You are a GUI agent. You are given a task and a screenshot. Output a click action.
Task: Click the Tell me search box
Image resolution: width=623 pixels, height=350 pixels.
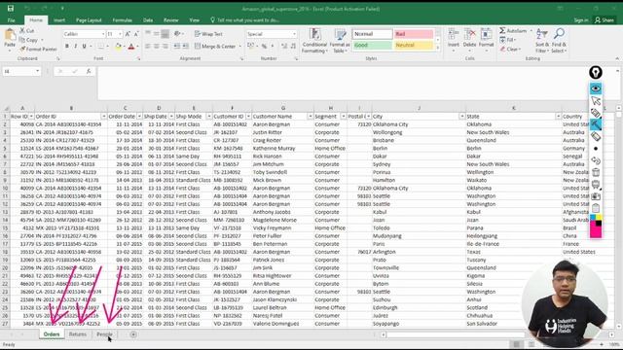pyautogui.click(x=244, y=20)
